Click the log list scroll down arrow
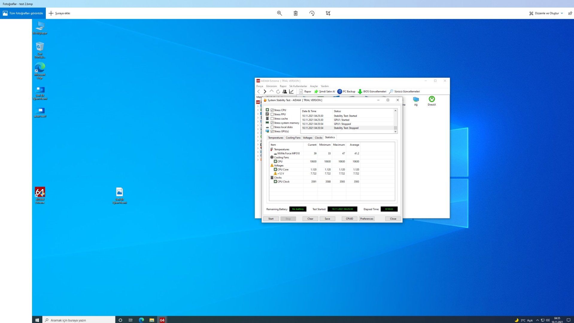This screenshot has width=574, height=323. (x=395, y=132)
